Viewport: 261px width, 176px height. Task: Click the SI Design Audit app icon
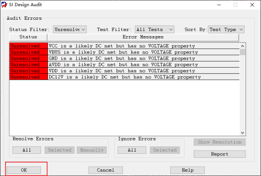[4, 5]
